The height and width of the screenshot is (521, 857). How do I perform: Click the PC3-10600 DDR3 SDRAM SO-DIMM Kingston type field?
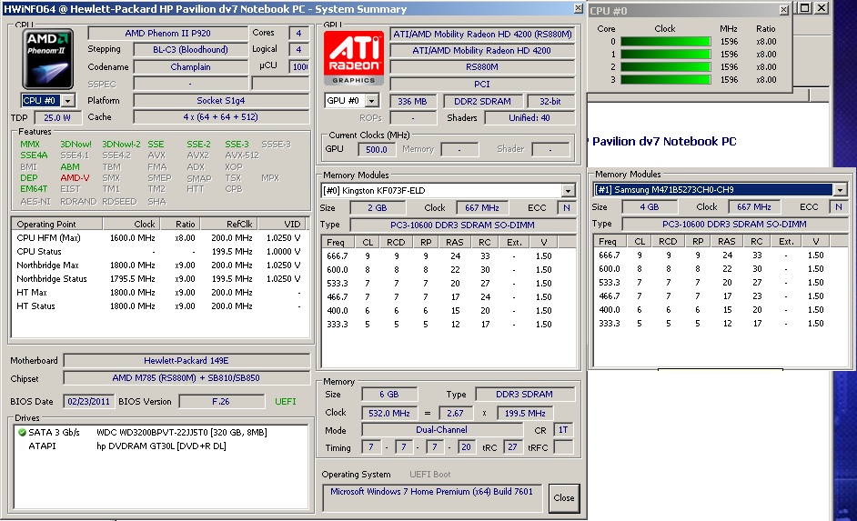click(462, 225)
